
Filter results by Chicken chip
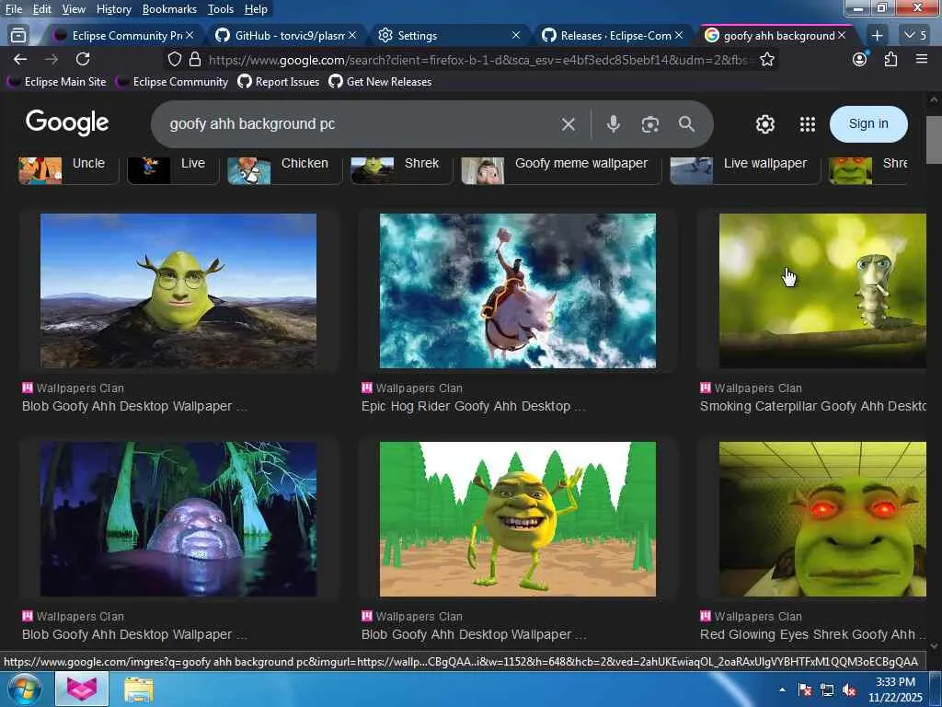[x=283, y=168]
